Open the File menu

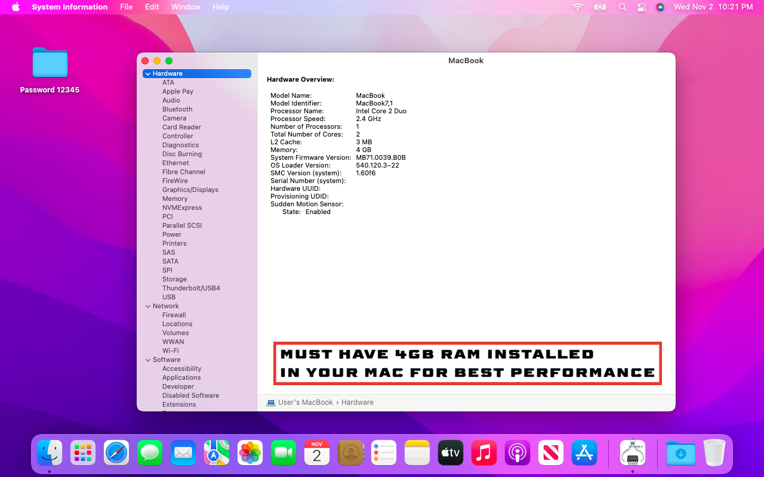[127, 7]
